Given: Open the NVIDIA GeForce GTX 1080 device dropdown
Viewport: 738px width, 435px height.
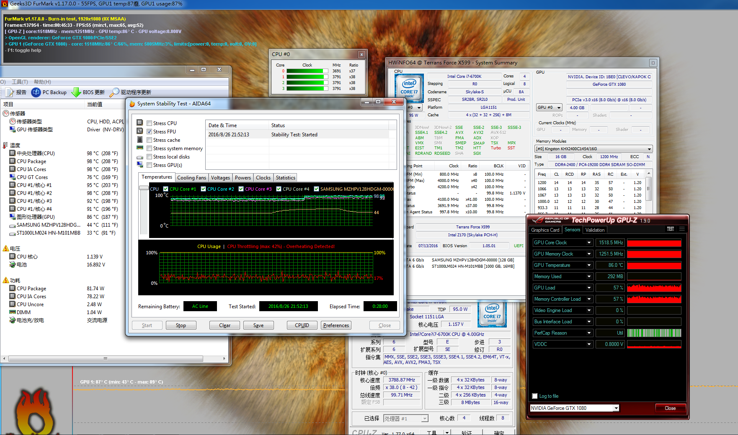Looking at the screenshot, I should 616,408.
